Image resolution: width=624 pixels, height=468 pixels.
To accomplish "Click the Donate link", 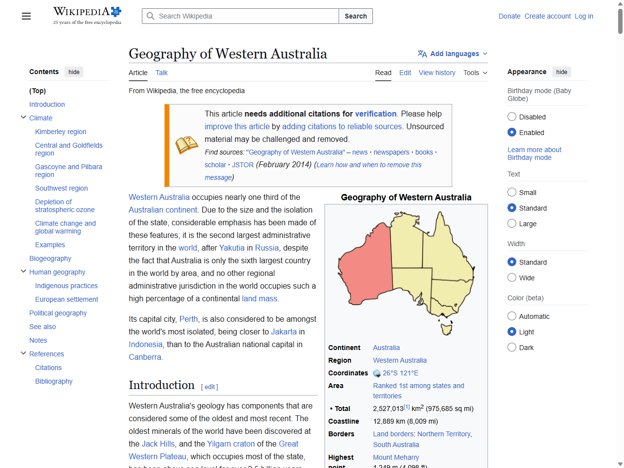I will click(x=509, y=16).
